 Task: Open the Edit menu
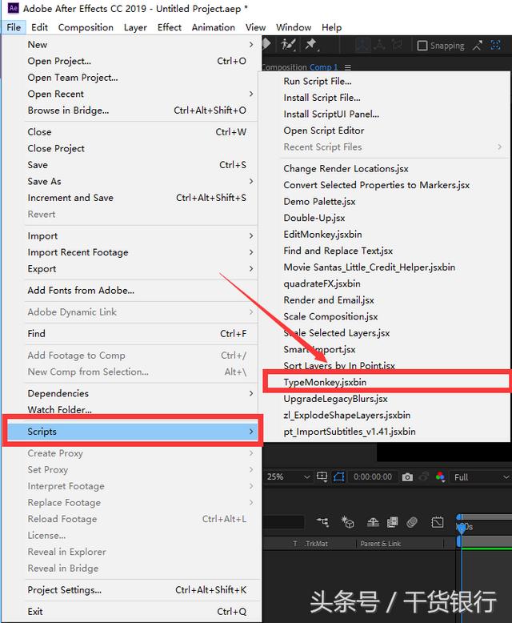(39, 27)
